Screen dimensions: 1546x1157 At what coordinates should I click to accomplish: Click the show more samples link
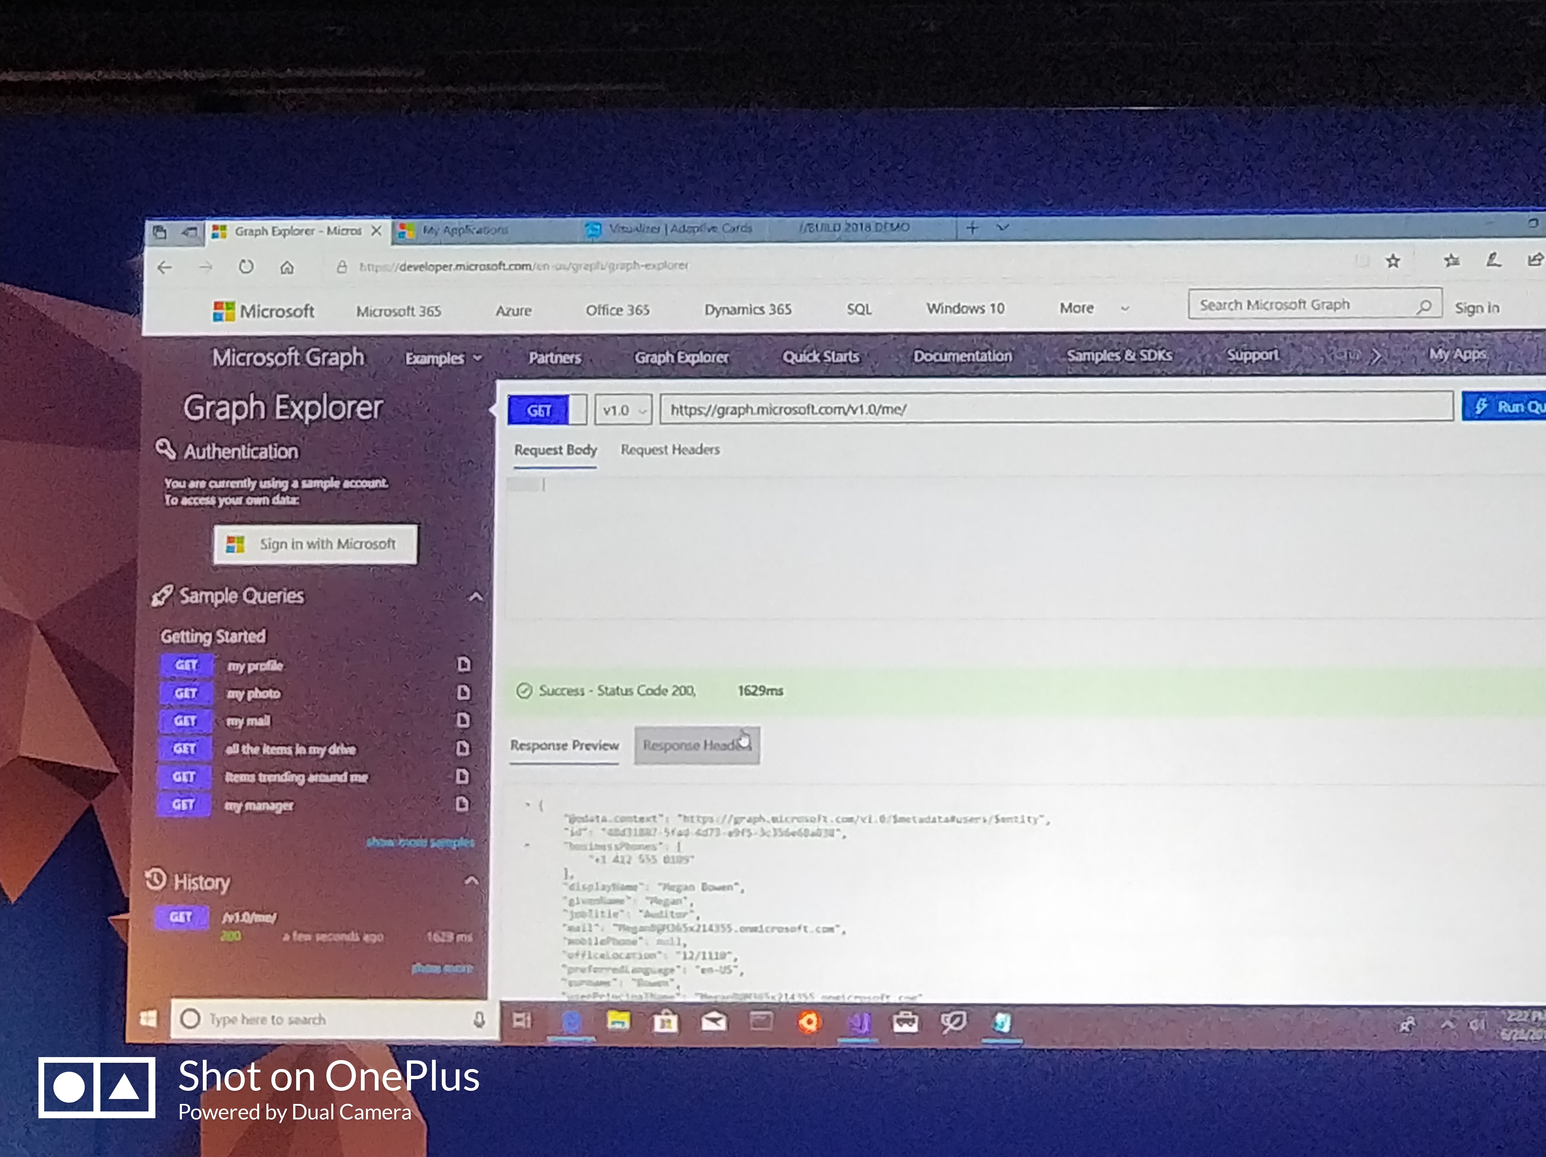tap(420, 843)
